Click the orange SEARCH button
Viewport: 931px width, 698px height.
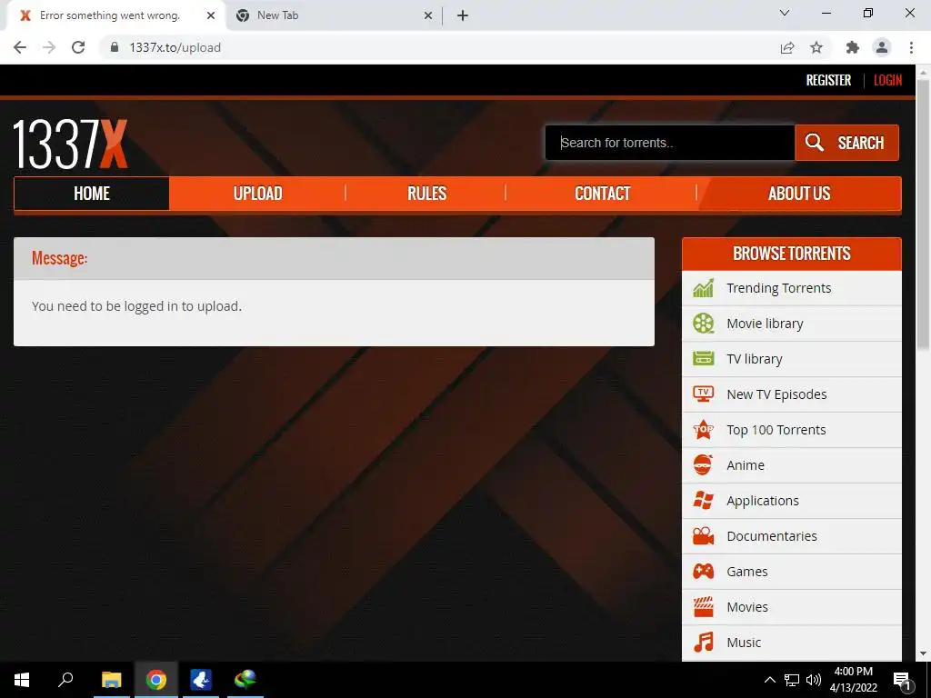(x=846, y=143)
